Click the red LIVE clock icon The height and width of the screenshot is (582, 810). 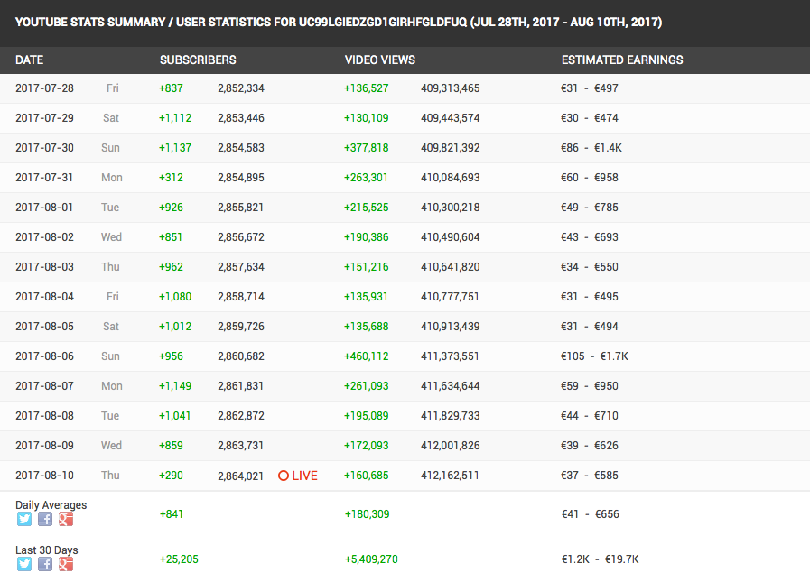[283, 476]
